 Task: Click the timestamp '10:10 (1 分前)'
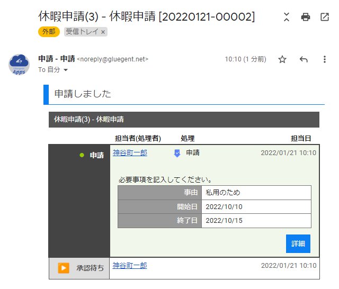point(245,59)
